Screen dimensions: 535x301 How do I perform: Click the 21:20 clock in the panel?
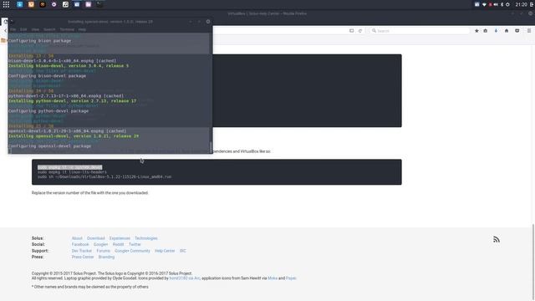[521, 4]
